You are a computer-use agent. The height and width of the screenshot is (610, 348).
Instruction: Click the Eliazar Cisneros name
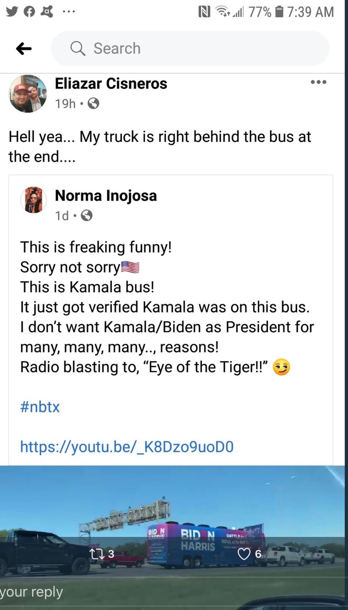tap(111, 84)
